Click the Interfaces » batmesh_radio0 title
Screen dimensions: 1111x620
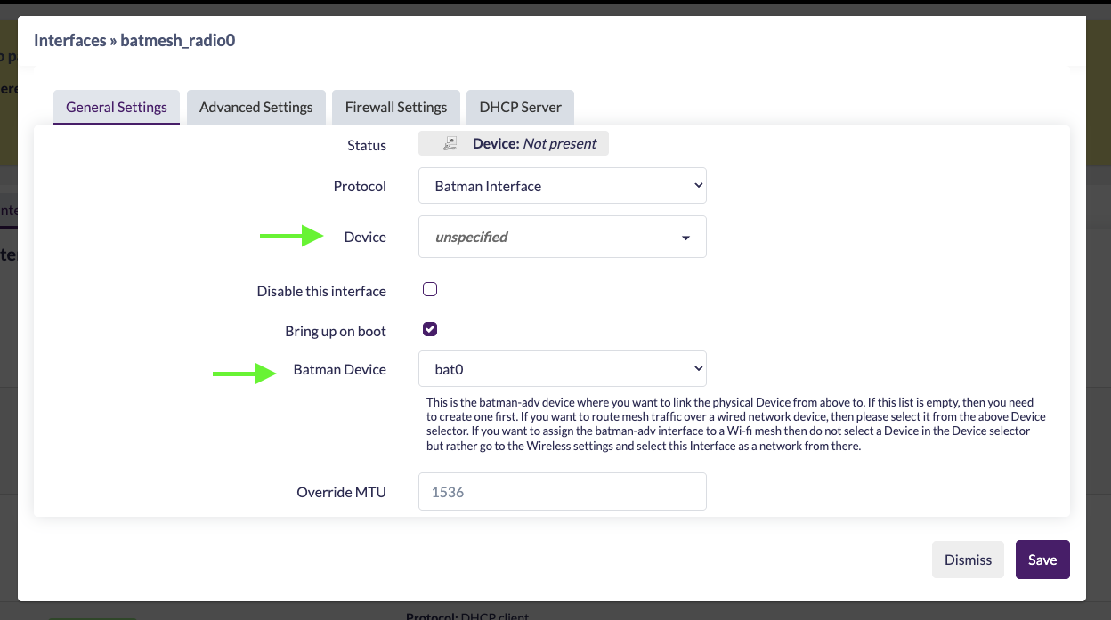coord(134,40)
